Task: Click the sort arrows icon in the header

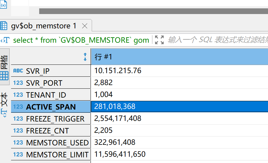Action: click(x=85, y=57)
